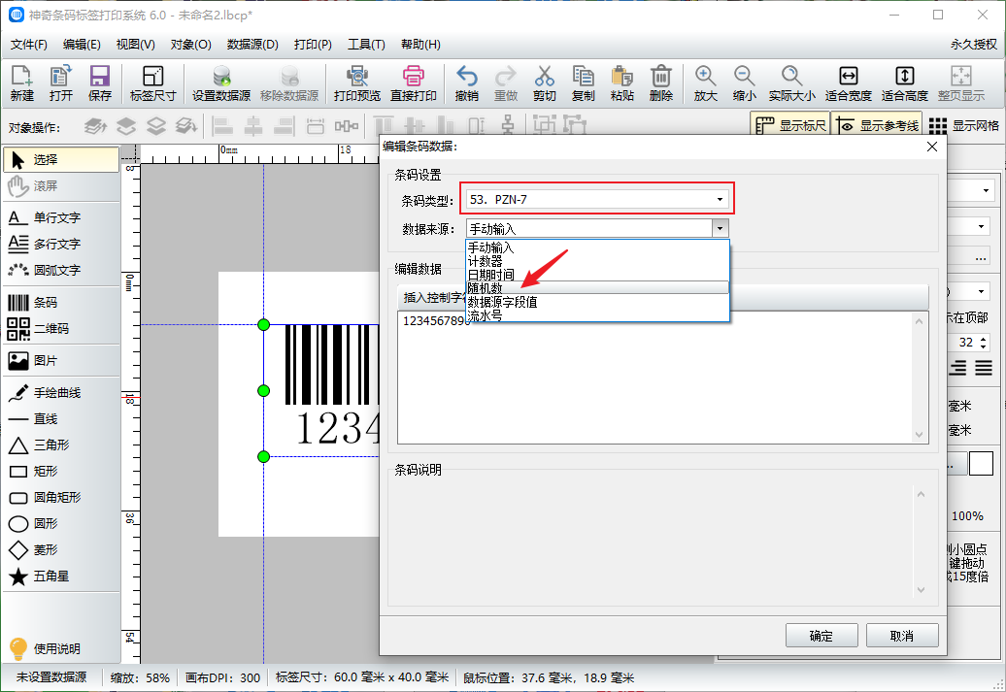
Task: Cancel dialog with 取消 button
Action: click(902, 636)
